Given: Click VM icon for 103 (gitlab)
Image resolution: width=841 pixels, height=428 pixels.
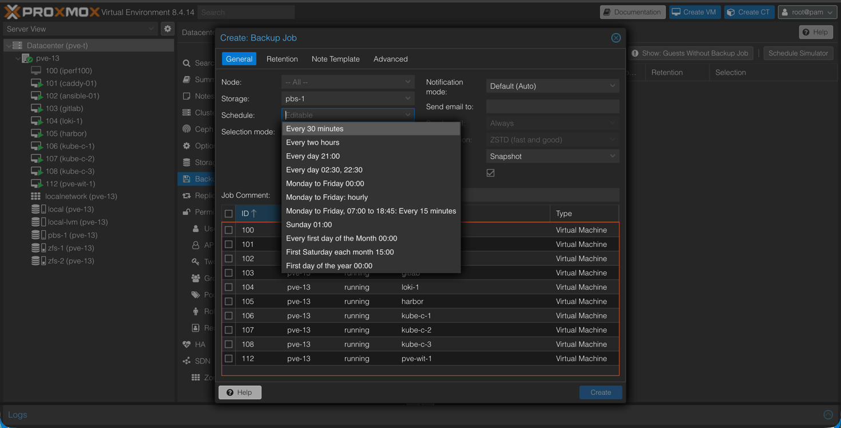Looking at the screenshot, I should (x=37, y=109).
